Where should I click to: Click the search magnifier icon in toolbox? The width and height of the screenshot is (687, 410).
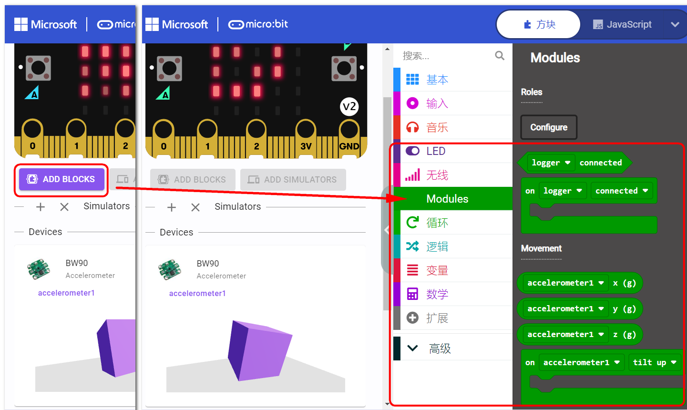tap(499, 56)
